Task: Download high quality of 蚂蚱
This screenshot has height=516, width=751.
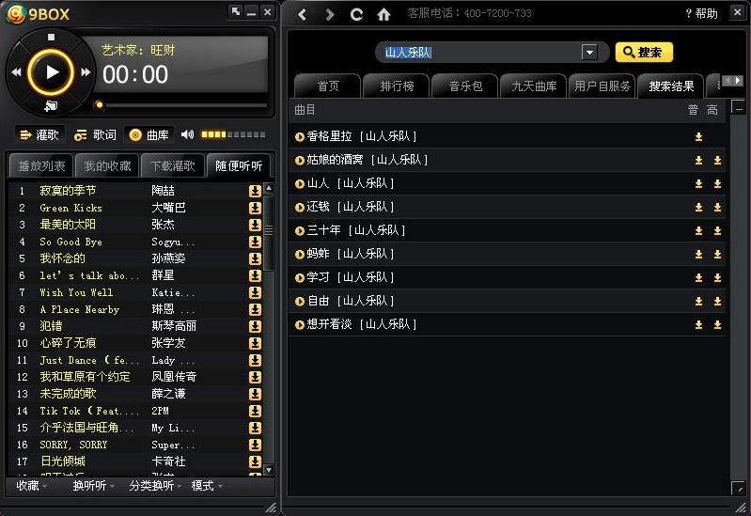Action: [717, 254]
